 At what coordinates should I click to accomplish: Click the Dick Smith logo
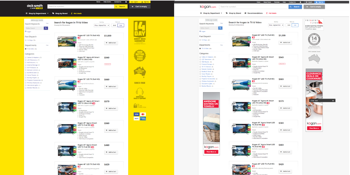(x=35, y=6)
